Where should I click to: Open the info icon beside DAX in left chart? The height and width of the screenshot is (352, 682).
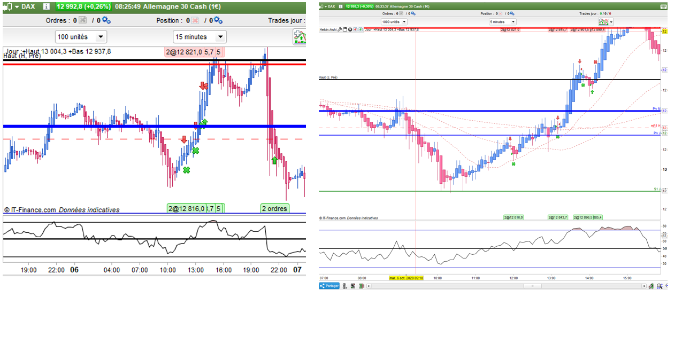(46, 7)
